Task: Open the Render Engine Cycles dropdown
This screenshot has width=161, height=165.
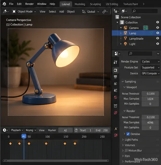Action: click(x=150, y=62)
